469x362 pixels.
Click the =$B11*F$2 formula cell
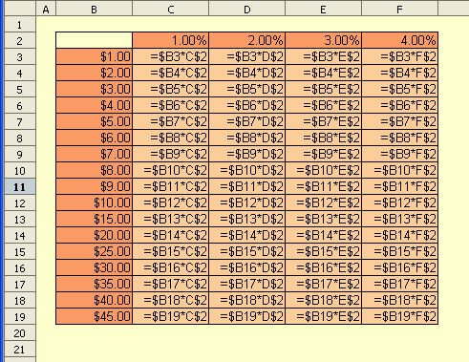tap(400, 186)
